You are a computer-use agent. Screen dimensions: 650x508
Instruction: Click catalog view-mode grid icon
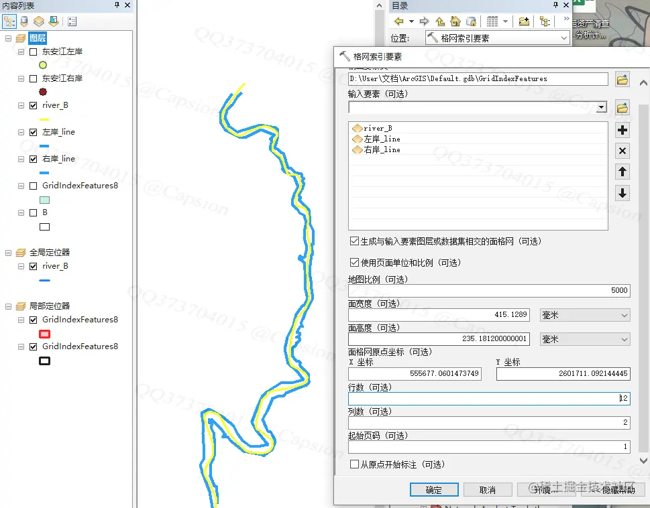click(492, 21)
